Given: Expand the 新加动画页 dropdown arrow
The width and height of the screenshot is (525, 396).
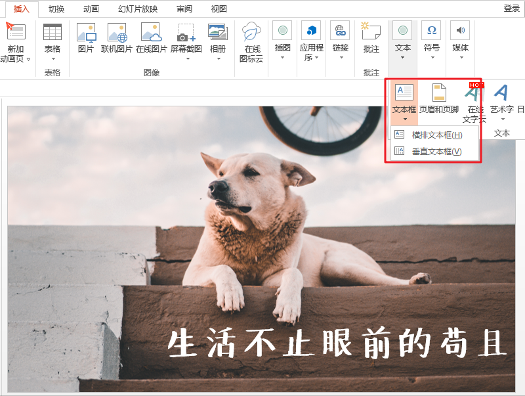Looking at the screenshot, I should pos(28,59).
